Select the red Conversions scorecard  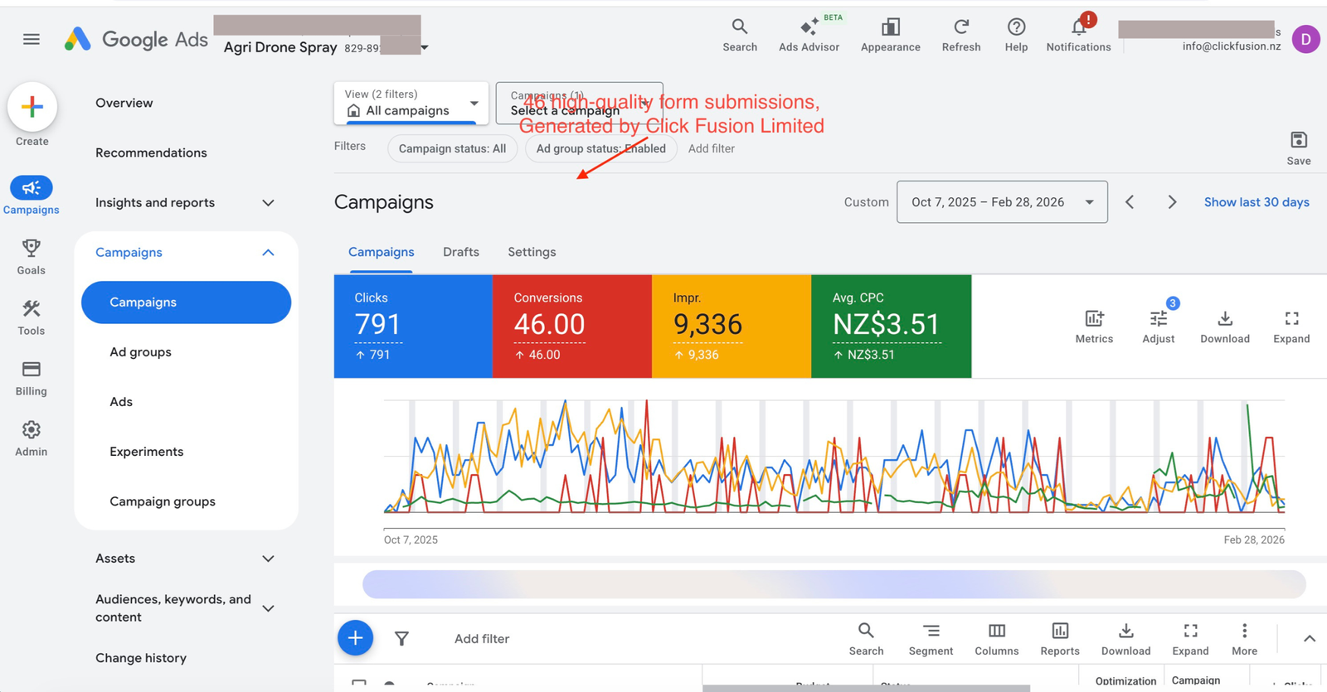[x=571, y=327]
